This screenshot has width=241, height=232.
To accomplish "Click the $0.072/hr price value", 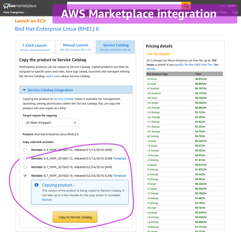I will [x=201, y=79].
